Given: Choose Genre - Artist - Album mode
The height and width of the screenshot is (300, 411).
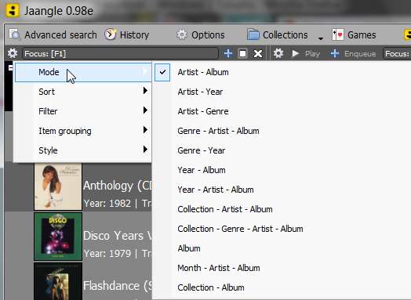Looking at the screenshot, I should (218, 131).
